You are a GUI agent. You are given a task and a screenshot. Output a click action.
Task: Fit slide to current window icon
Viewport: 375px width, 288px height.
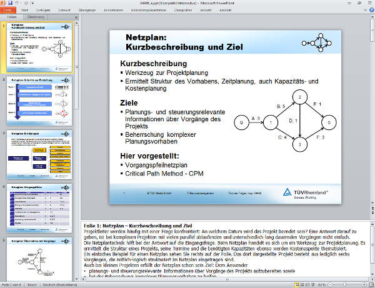tap(370, 285)
